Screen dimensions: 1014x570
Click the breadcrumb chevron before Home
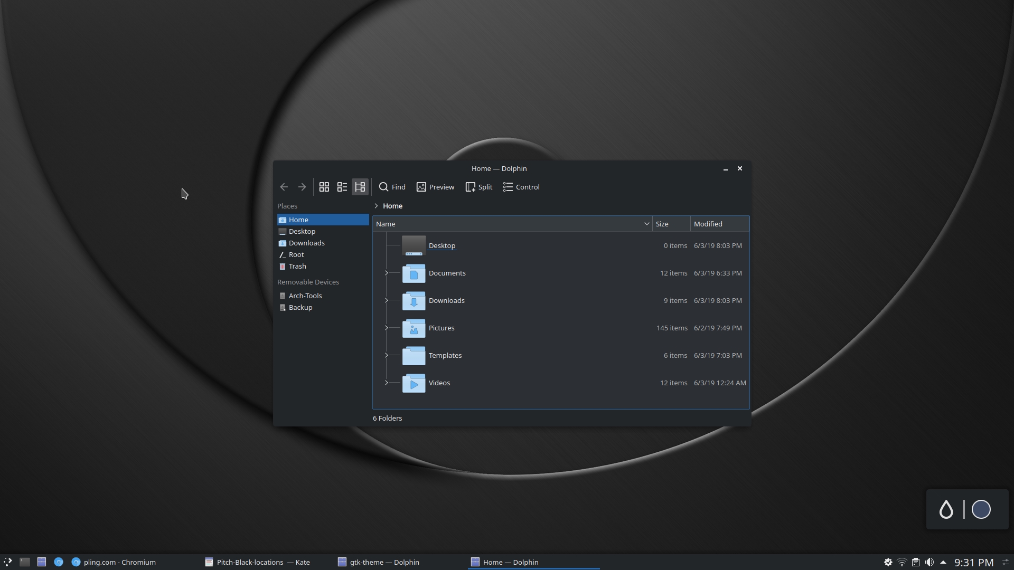click(376, 206)
